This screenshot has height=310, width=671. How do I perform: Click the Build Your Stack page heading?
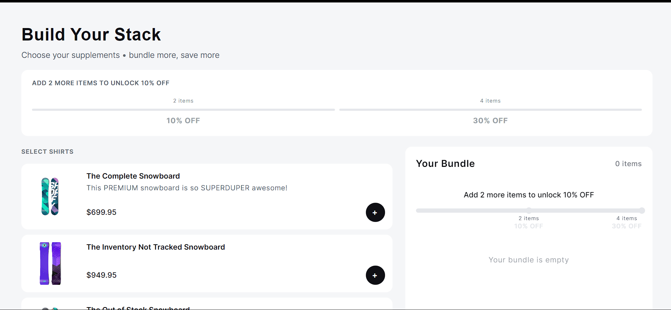pos(91,35)
